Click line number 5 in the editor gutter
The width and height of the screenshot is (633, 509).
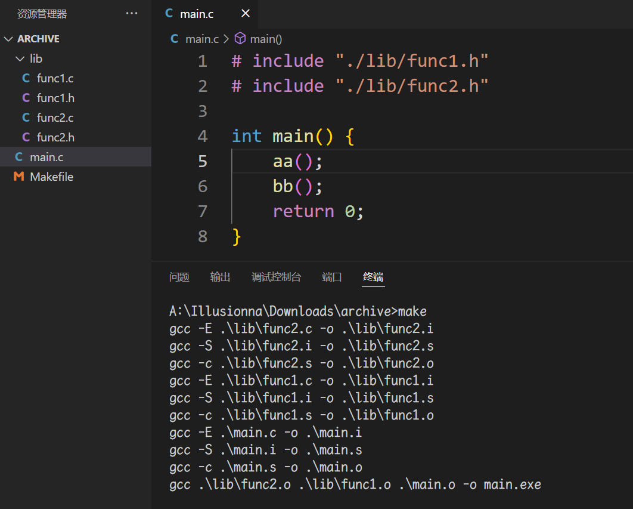203,161
